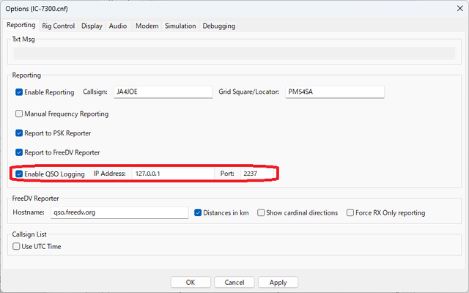The height and width of the screenshot is (293, 469).
Task: Click the Callsign field containing JA4JOE
Action: (x=163, y=92)
